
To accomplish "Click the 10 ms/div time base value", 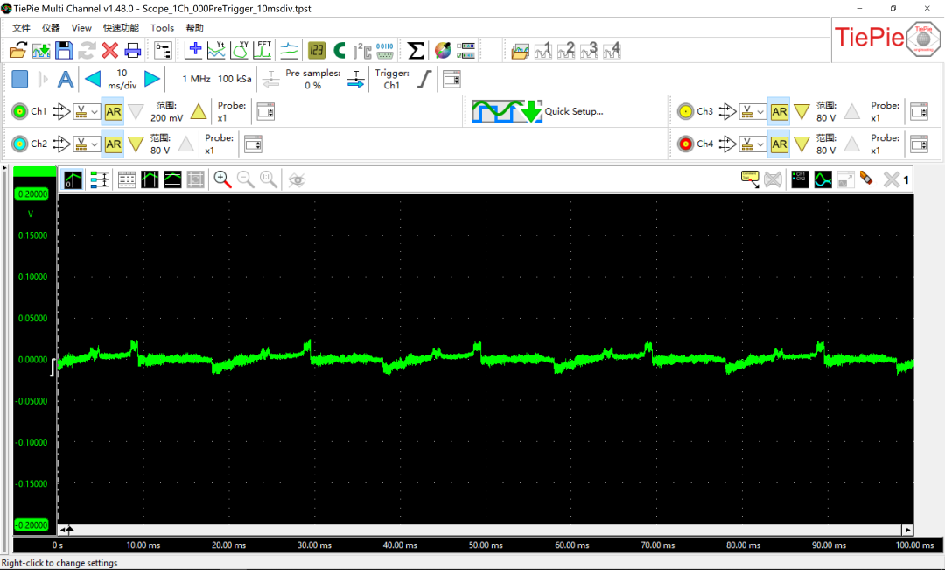I will click(x=122, y=79).
